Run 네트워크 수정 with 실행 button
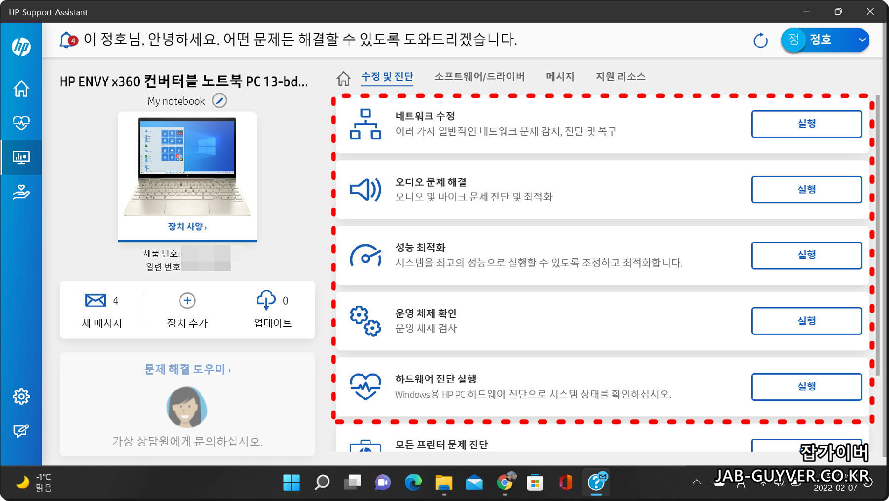The image size is (889, 501). [x=807, y=124]
